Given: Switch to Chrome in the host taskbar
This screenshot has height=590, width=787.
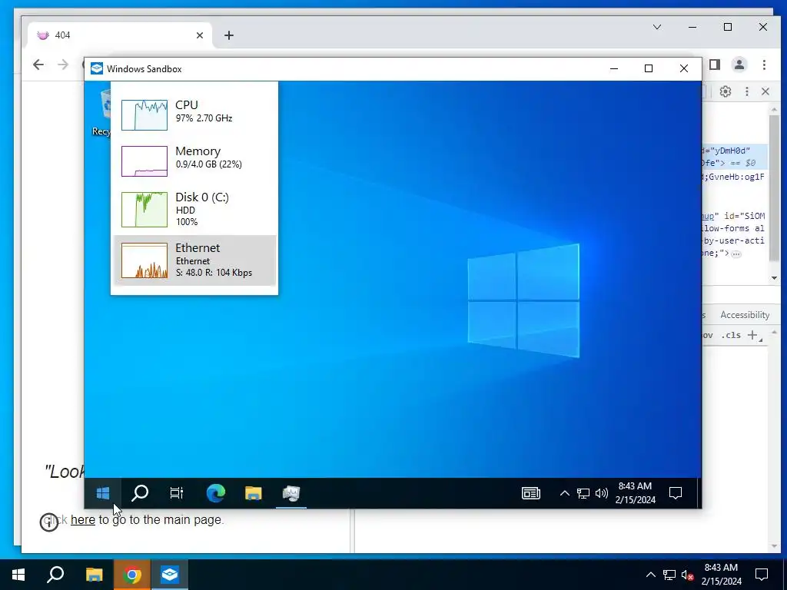Looking at the screenshot, I should [x=132, y=575].
